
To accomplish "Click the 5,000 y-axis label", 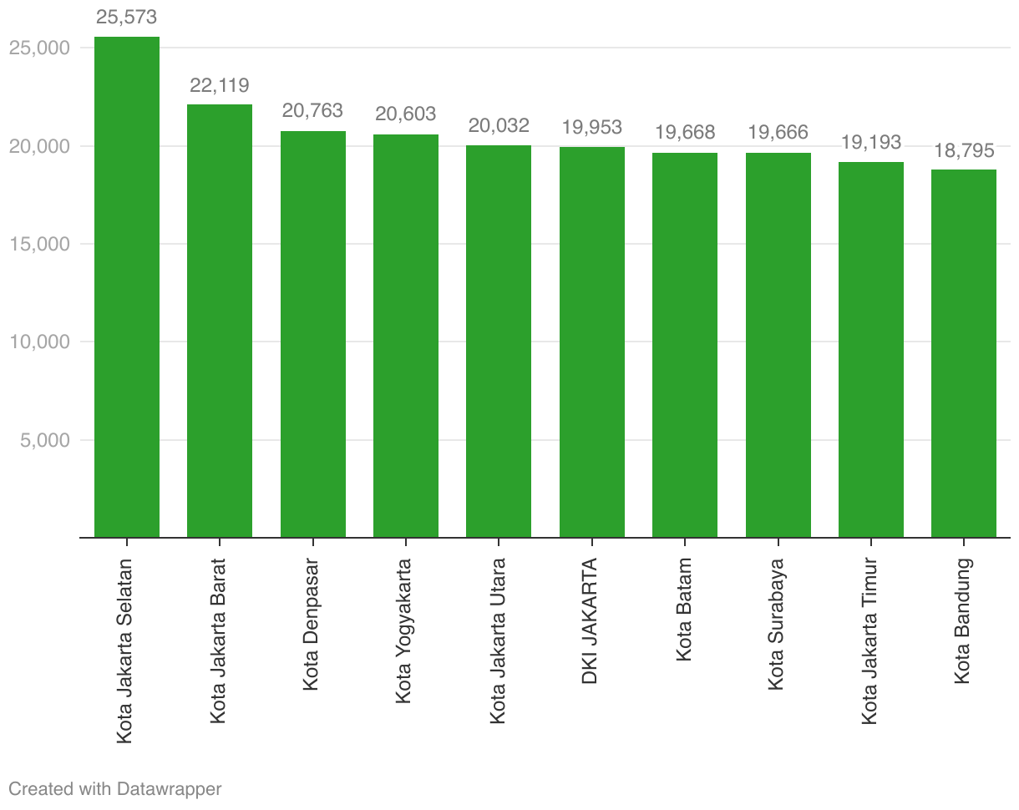I will pos(43,440).
